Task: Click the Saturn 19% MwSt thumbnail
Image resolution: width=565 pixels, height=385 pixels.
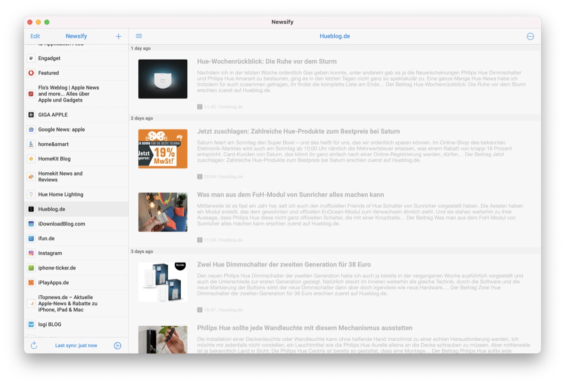Action: [x=163, y=149]
